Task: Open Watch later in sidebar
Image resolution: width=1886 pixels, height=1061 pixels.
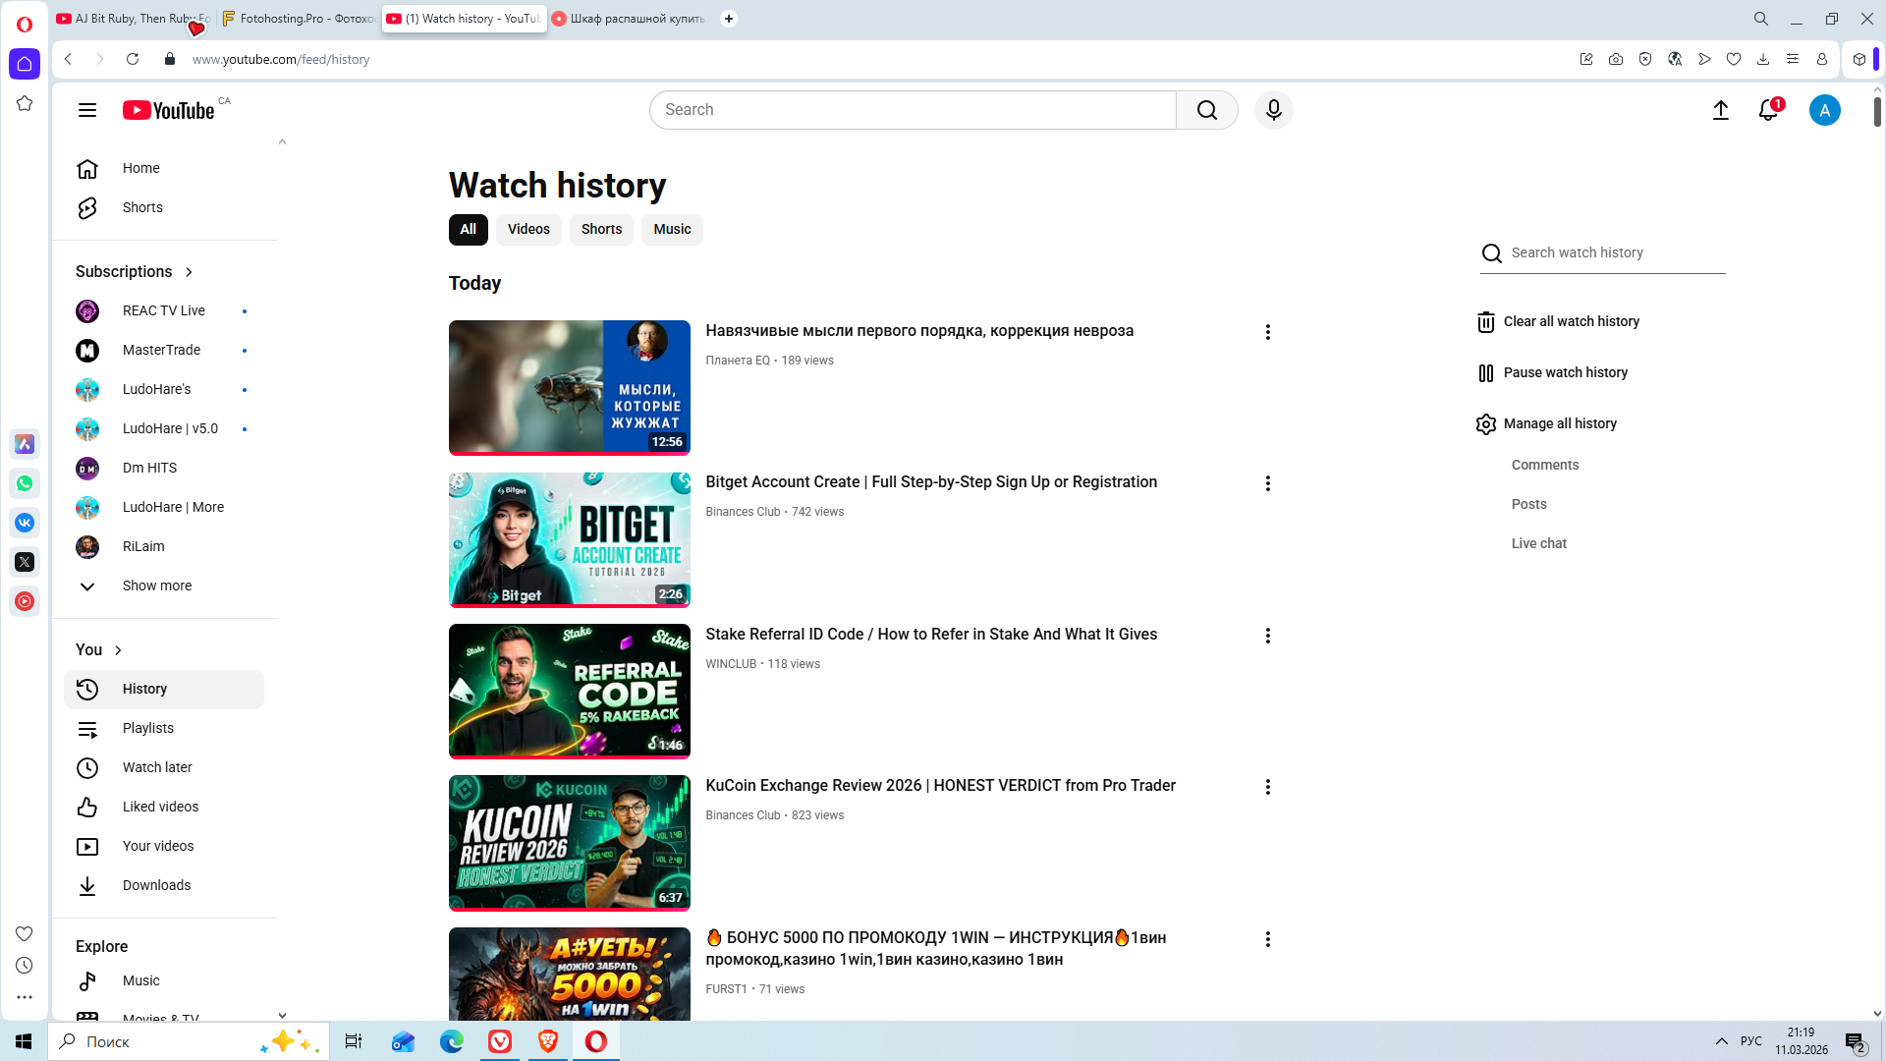Action: pyautogui.click(x=157, y=767)
